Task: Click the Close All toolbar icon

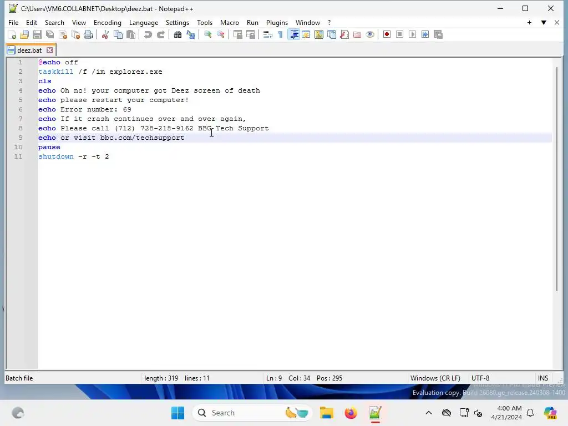Action: click(75, 34)
